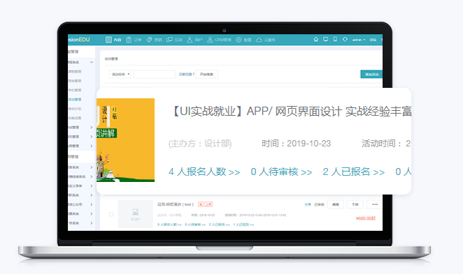Screen dimensions: 463x274
Task: Open the CRM管理 section in the top bar
Action: click(219, 40)
